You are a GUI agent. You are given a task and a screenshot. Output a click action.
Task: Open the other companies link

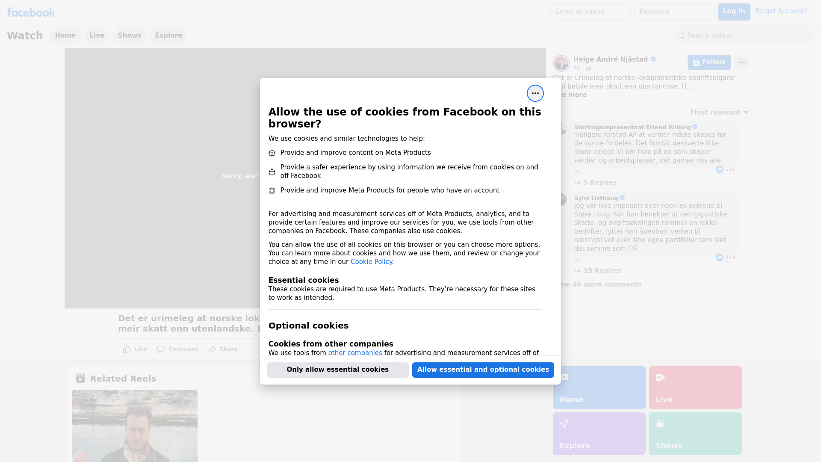coord(355,352)
